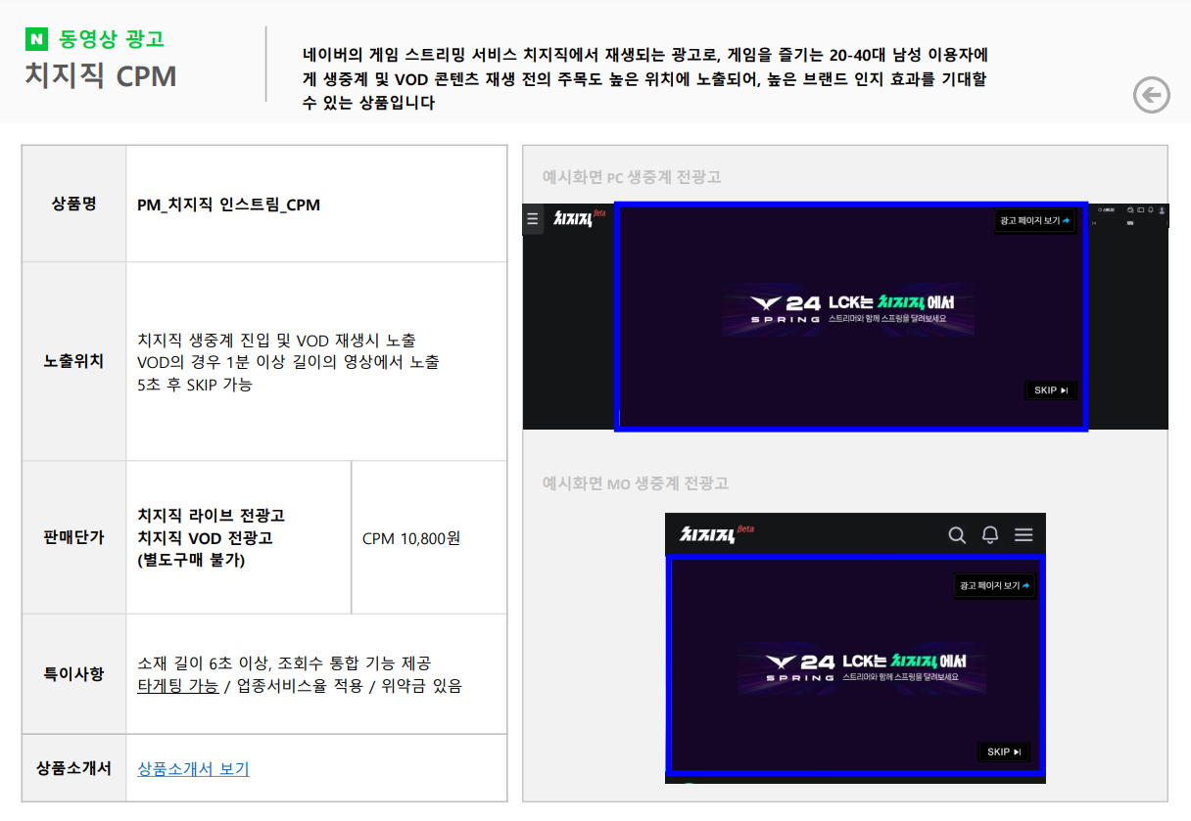
Task: Select the '치지직 라이브 전광고' line
Action: (212, 516)
